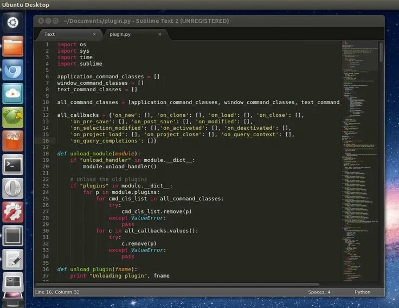Click line number 1 in the gutter

point(47,45)
